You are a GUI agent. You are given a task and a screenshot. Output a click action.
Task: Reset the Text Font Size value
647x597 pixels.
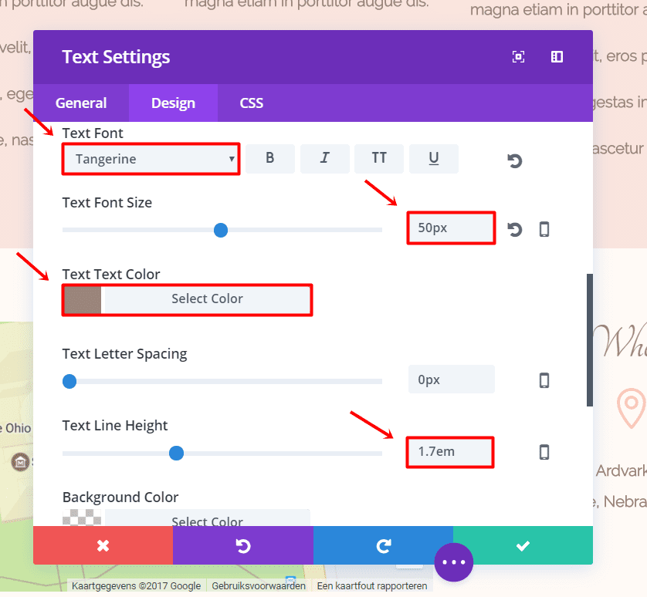click(514, 229)
